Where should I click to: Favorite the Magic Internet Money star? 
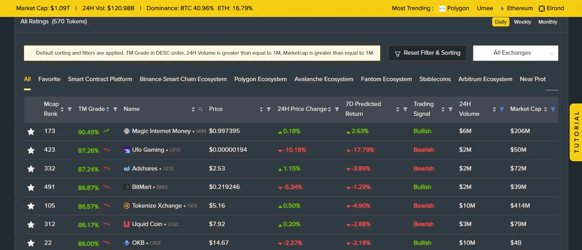31,132
